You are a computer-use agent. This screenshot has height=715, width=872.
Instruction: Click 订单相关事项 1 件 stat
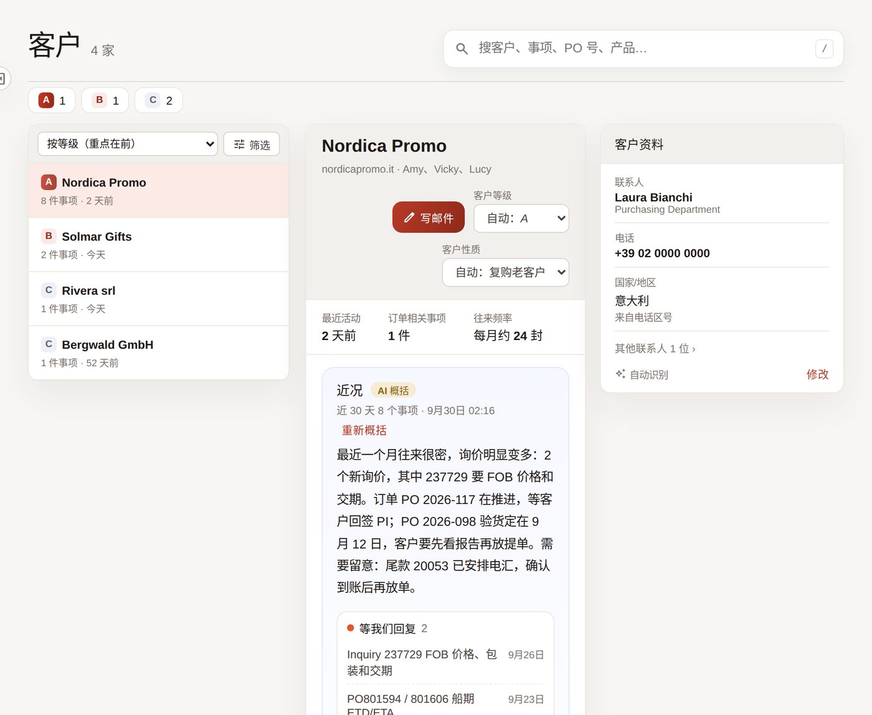pyautogui.click(x=417, y=327)
